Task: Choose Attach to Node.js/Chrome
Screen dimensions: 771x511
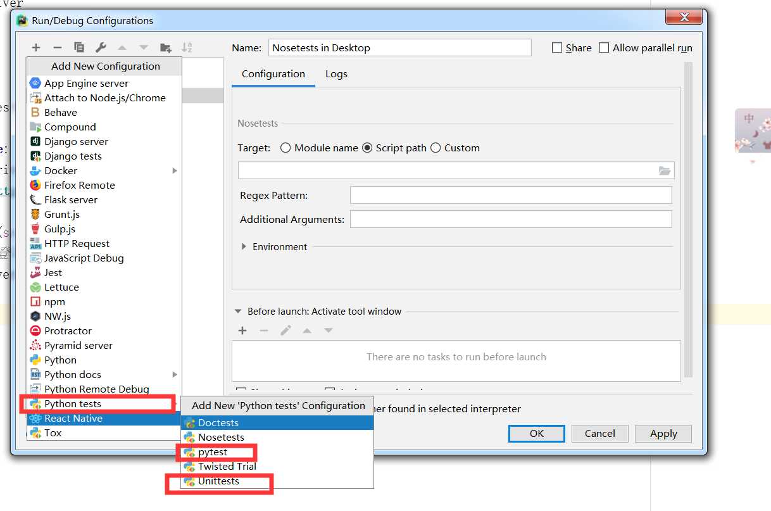Action: 104,98
